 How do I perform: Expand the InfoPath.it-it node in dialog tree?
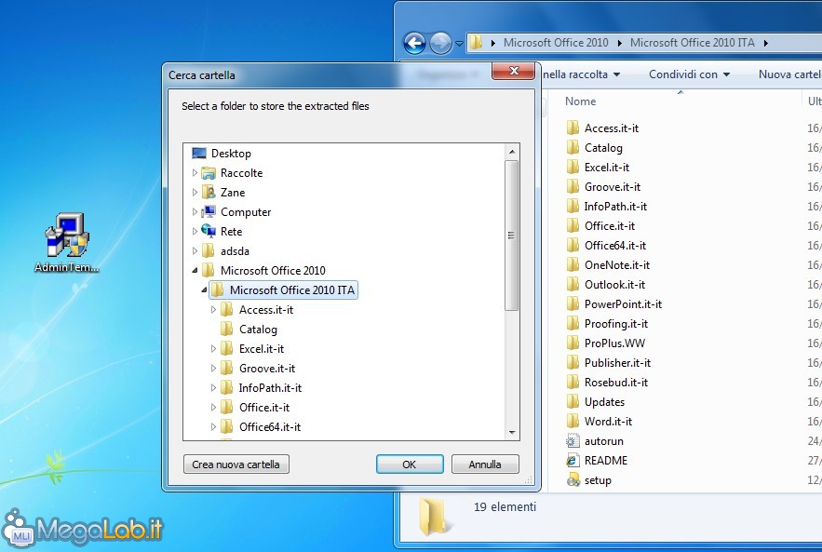pos(213,387)
